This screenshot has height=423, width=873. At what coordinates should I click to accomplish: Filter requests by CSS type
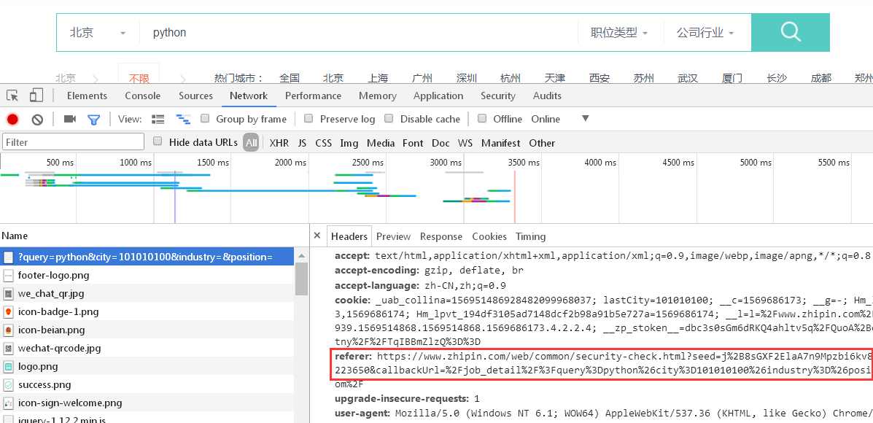point(324,143)
